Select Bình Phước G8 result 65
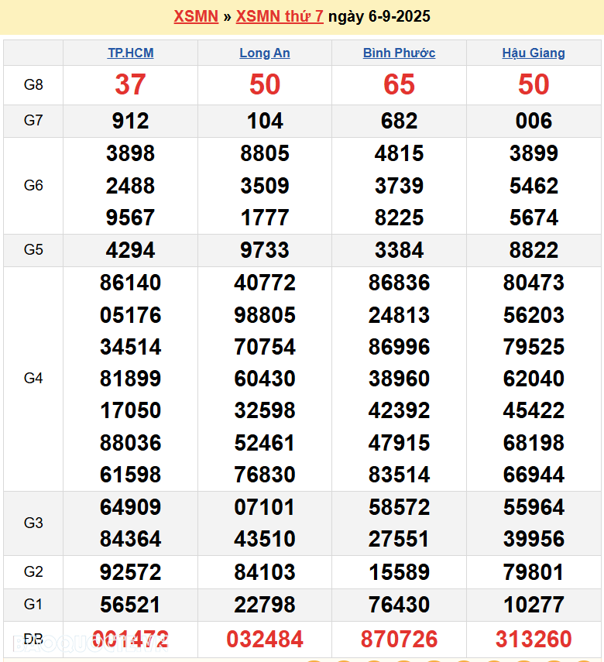 399,85
